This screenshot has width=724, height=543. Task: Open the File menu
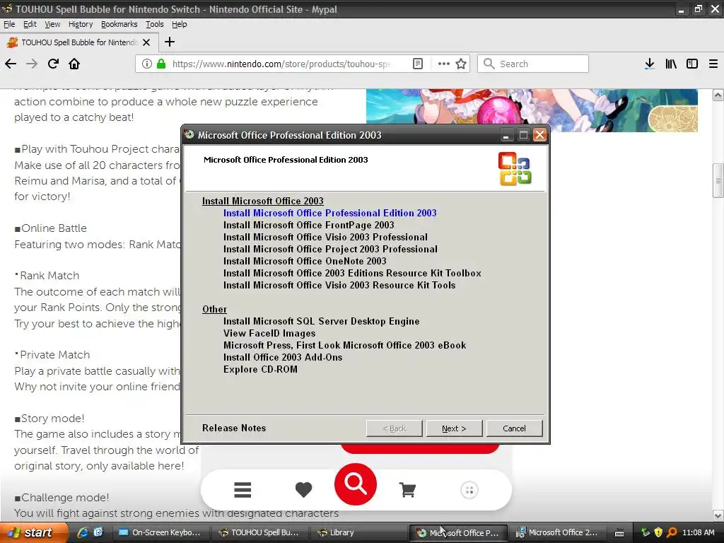pos(9,24)
